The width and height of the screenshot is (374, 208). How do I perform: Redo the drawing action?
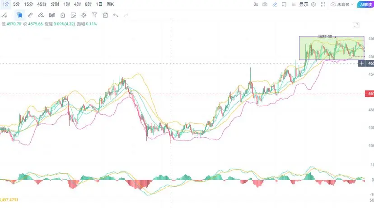coord(126,15)
